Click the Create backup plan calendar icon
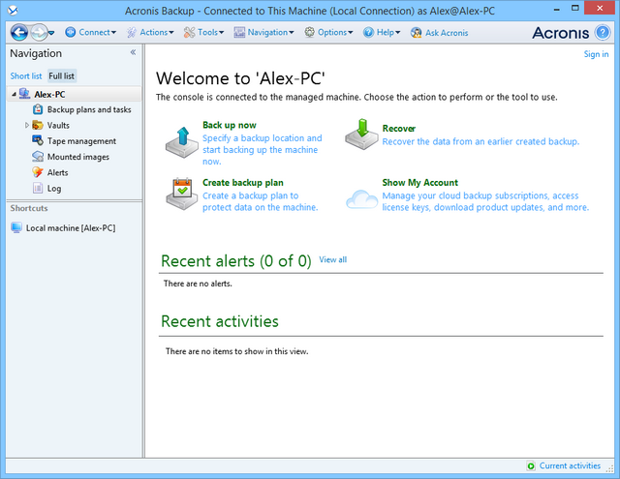This screenshot has width=620, height=479. [180, 195]
